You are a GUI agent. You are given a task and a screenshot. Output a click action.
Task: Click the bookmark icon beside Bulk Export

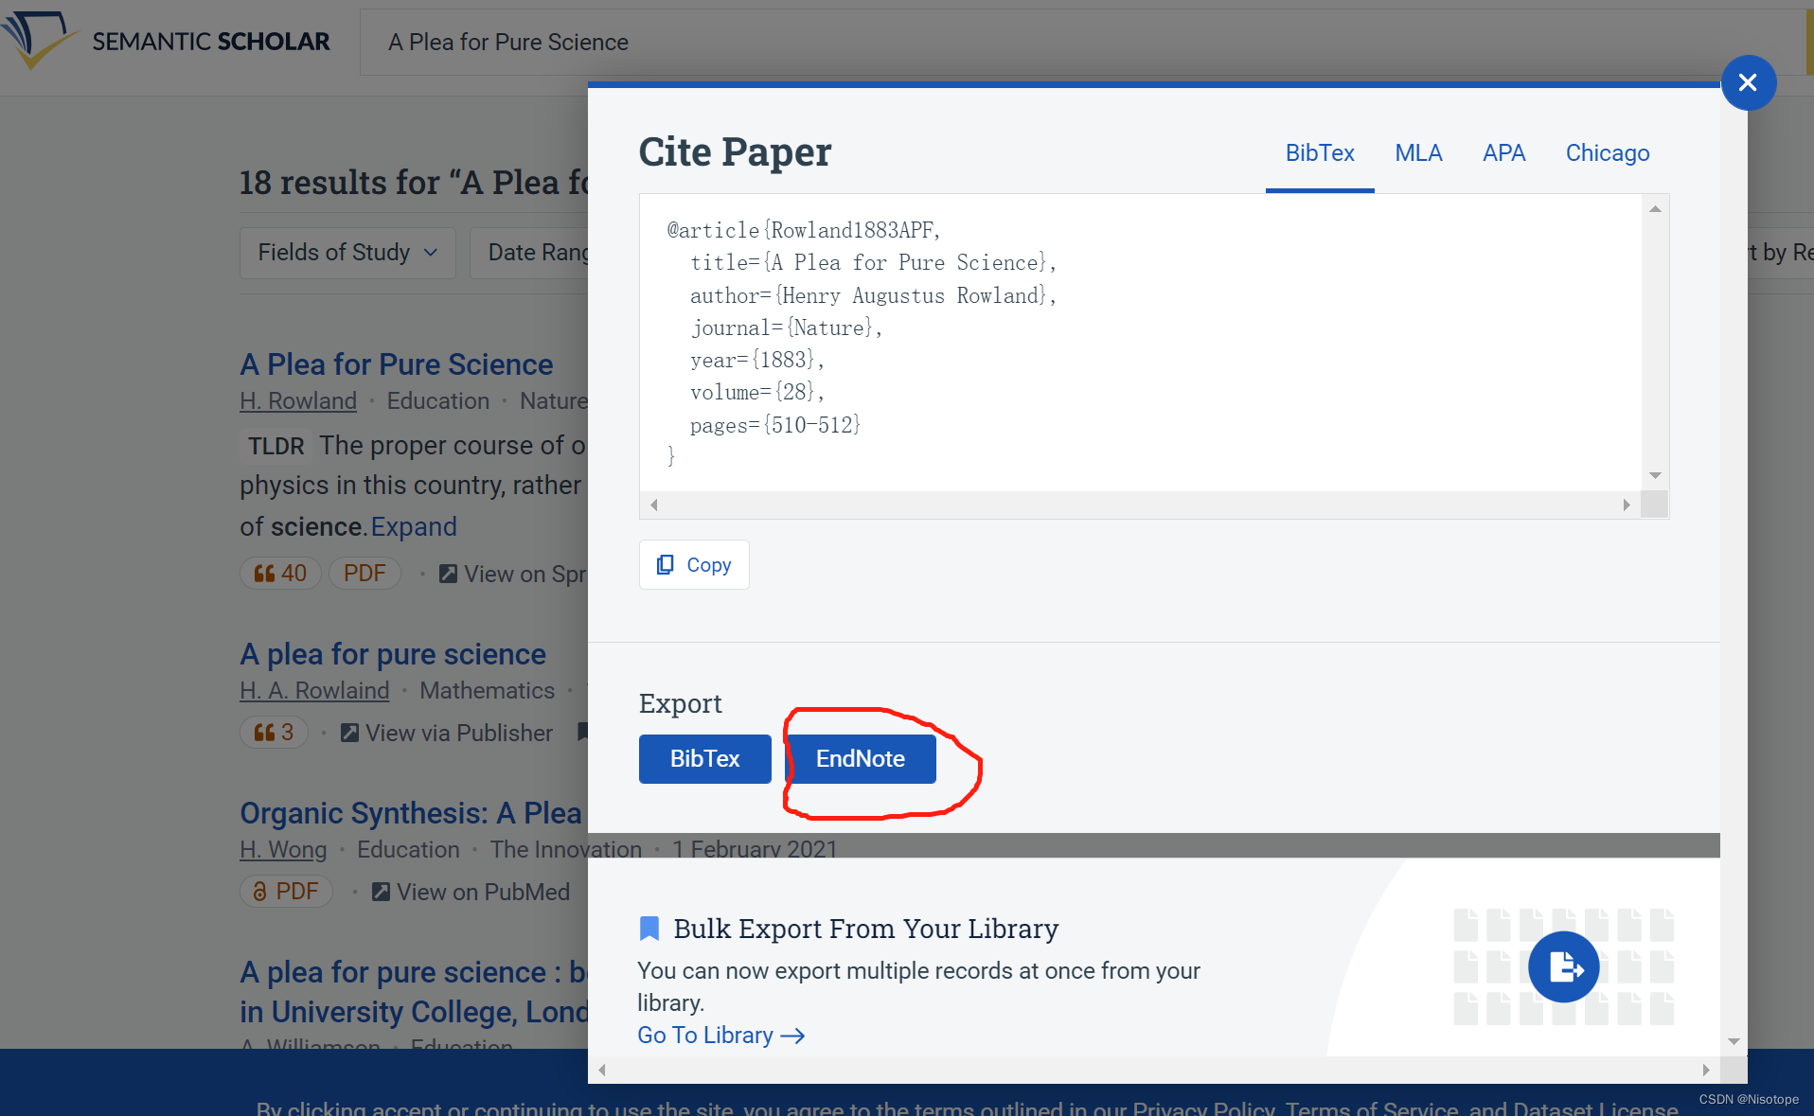[649, 929]
